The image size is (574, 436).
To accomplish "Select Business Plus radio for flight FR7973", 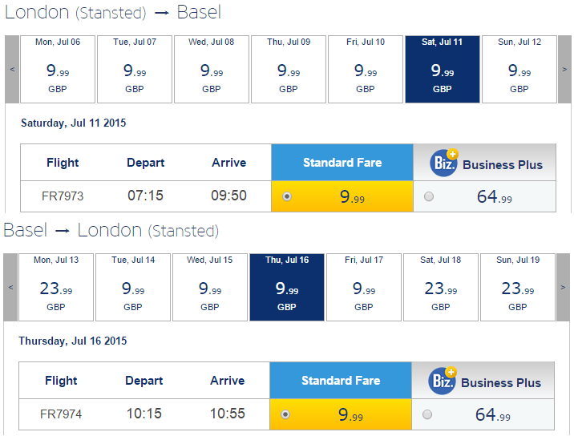I will pyautogui.click(x=429, y=196).
